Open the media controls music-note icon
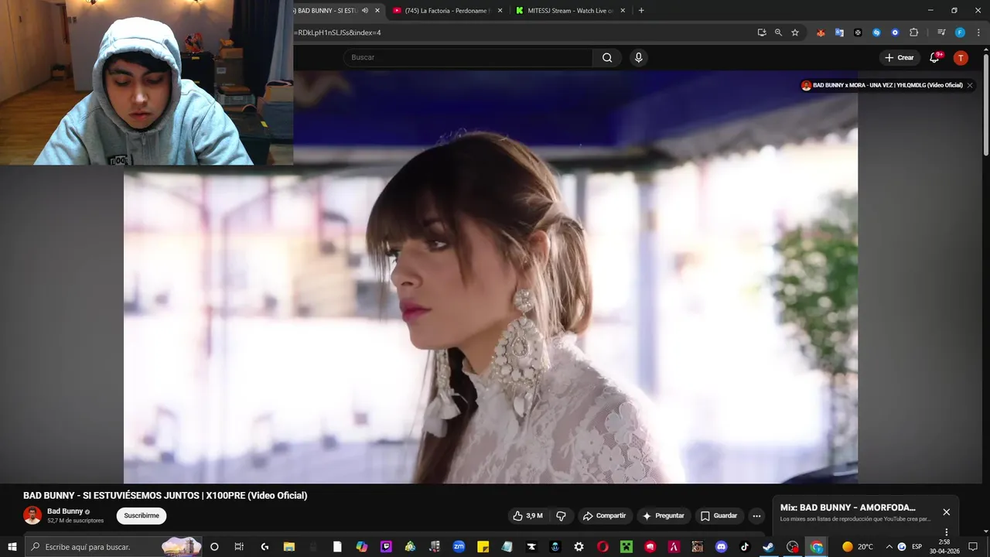The width and height of the screenshot is (990, 557). click(941, 32)
